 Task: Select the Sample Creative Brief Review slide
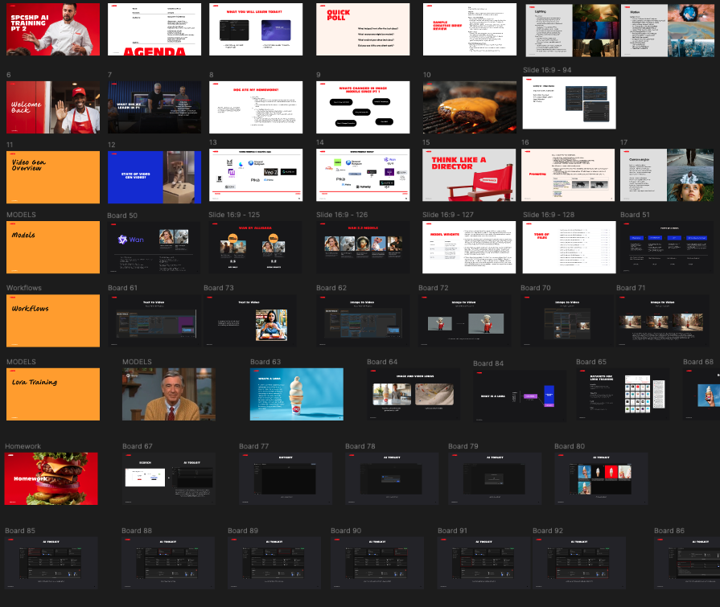tap(469, 30)
